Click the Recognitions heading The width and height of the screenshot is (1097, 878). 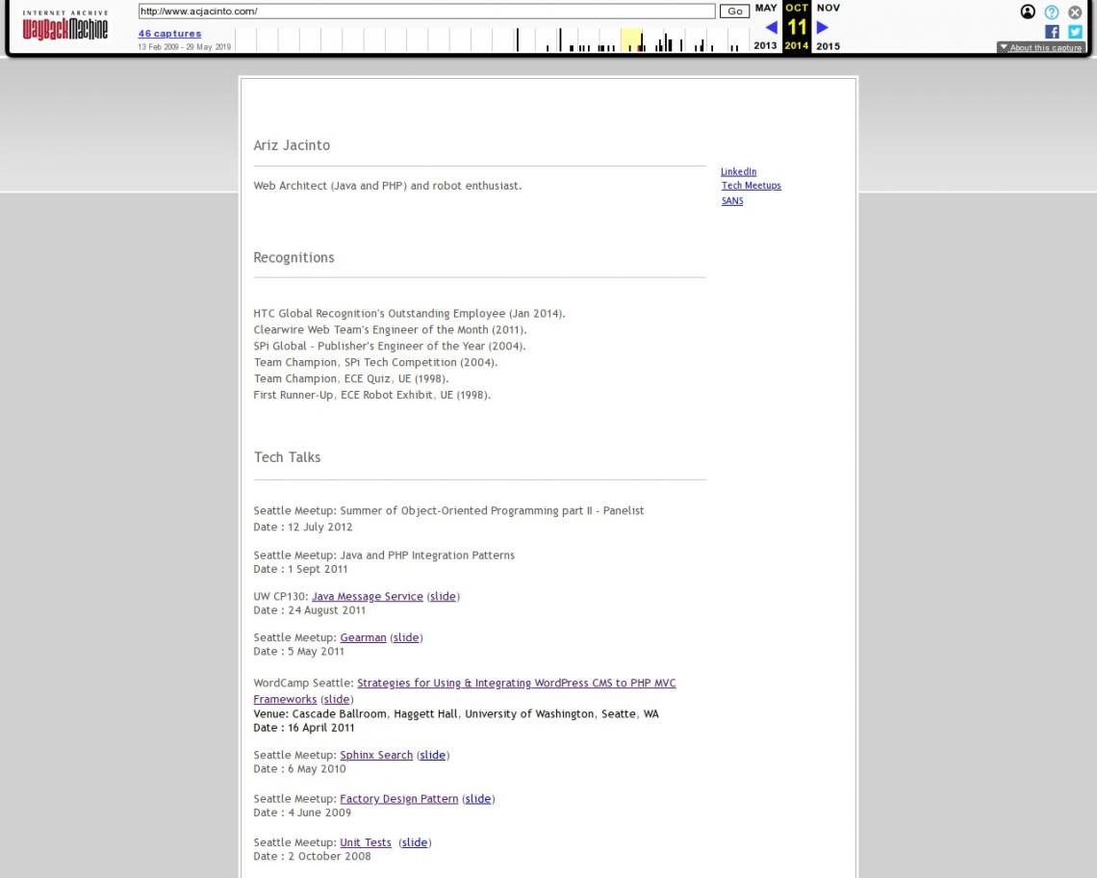pyautogui.click(x=293, y=258)
